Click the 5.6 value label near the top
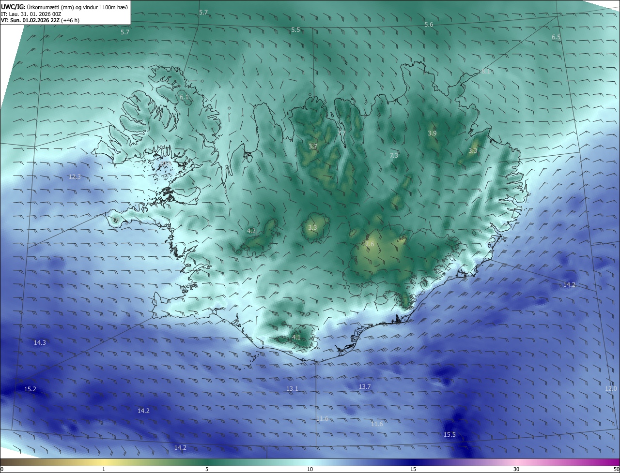620x473 pixels. click(x=429, y=25)
